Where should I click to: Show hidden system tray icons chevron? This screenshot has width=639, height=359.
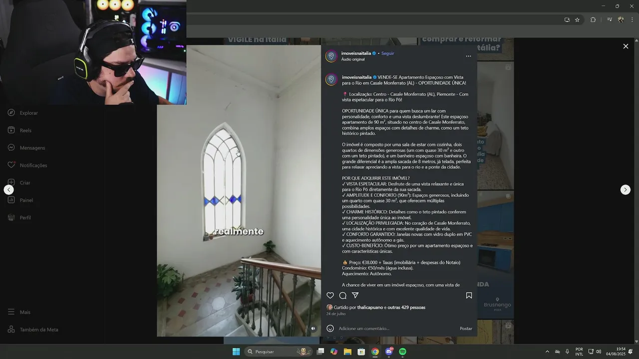click(x=547, y=352)
